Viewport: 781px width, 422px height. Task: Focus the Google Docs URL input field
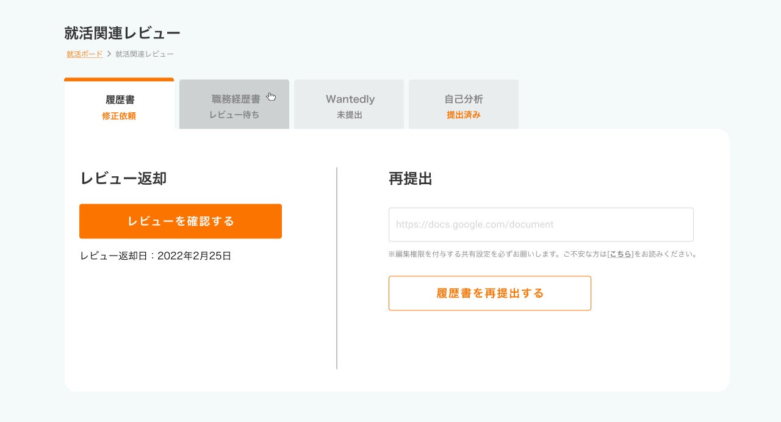point(541,224)
